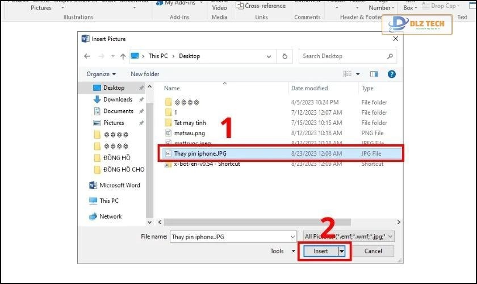Select This PC in navigation pane
Viewport: 477px width, 284px height.
pos(108,201)
